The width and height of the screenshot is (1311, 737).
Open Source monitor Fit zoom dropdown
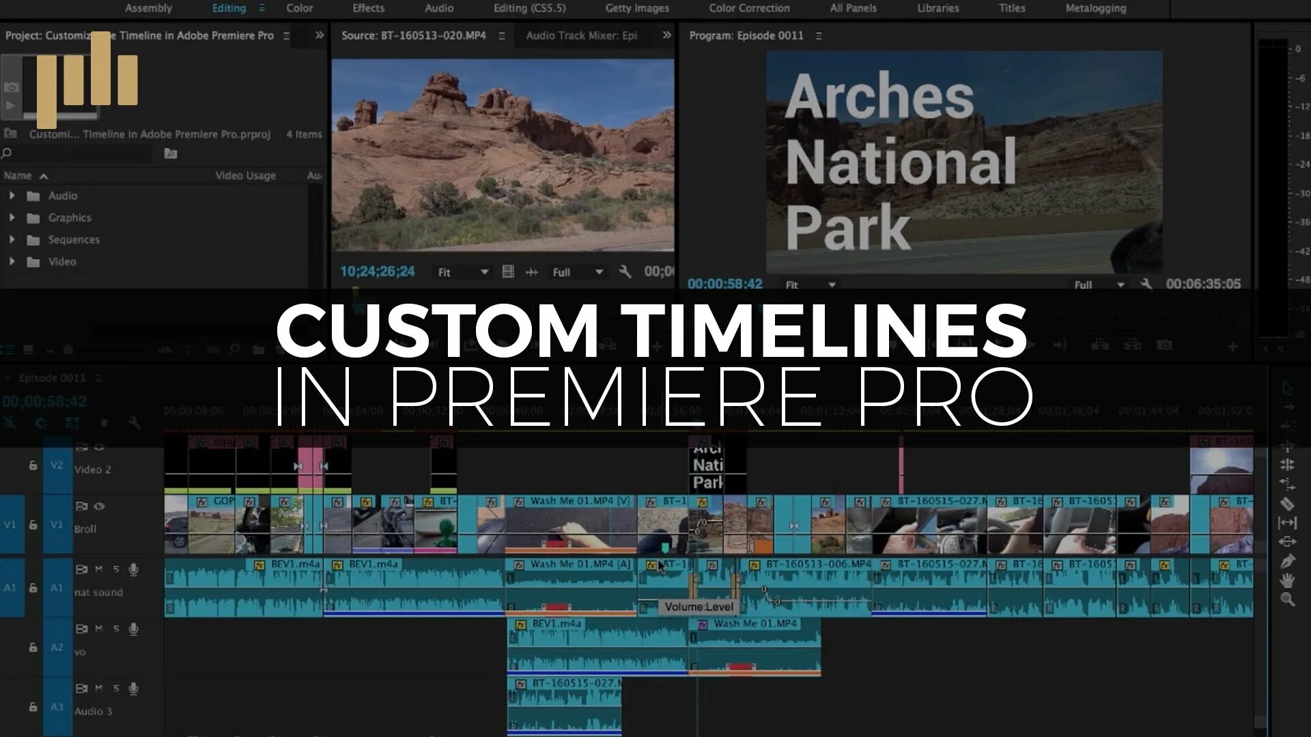(x=463, y=272)
